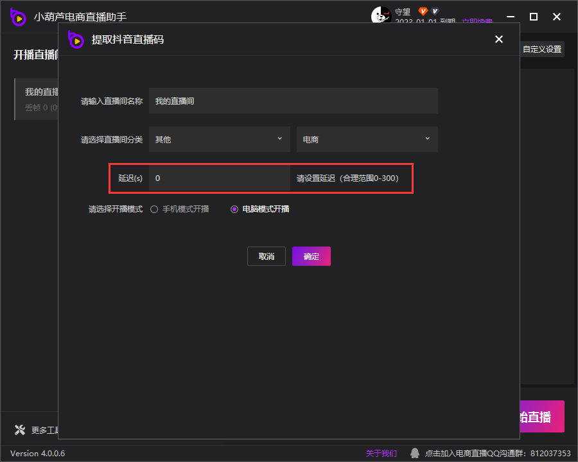Screen dimensions: 578x462
Task: Click the 立即续费 renewal link
Action: point(475,22)
